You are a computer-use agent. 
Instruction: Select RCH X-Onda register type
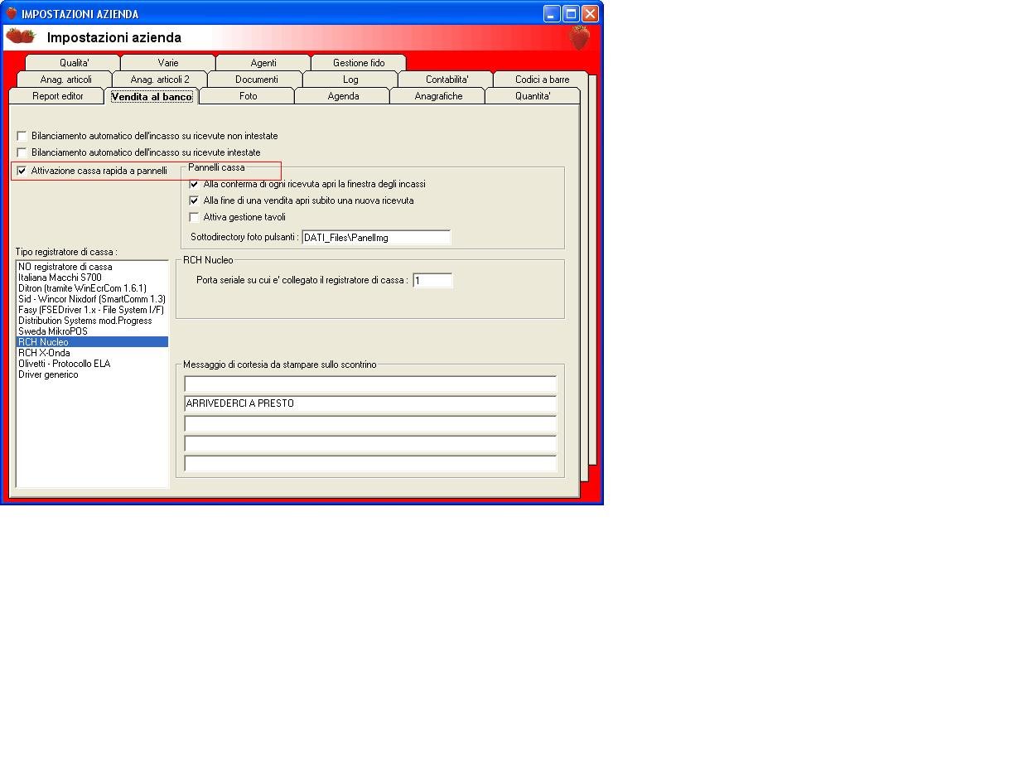(92, 353)
